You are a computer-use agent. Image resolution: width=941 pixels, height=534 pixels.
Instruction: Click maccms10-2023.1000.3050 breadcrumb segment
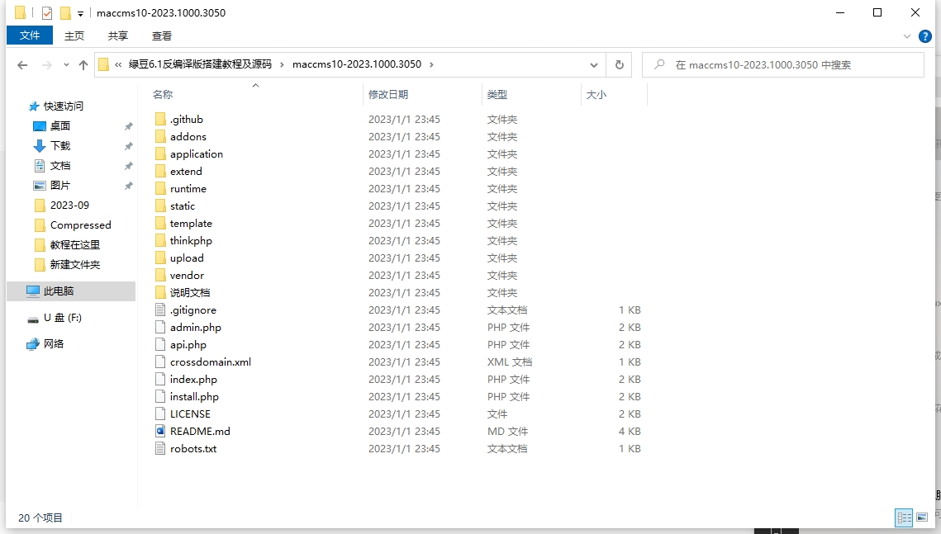tap(357, 64)
